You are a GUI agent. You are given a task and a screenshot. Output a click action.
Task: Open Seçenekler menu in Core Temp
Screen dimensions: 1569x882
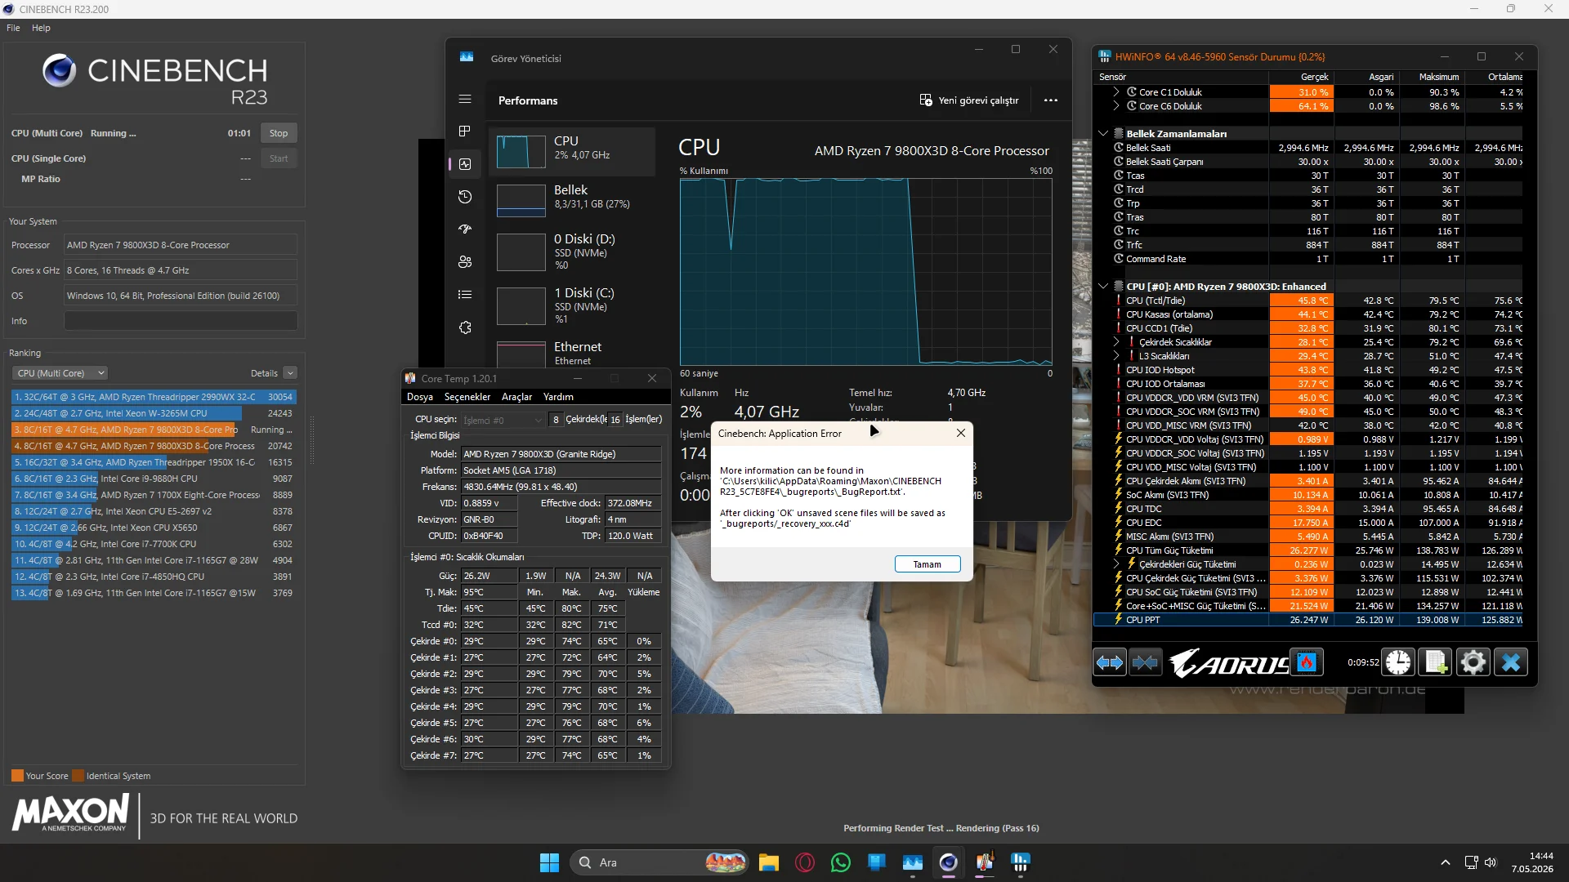467,397
